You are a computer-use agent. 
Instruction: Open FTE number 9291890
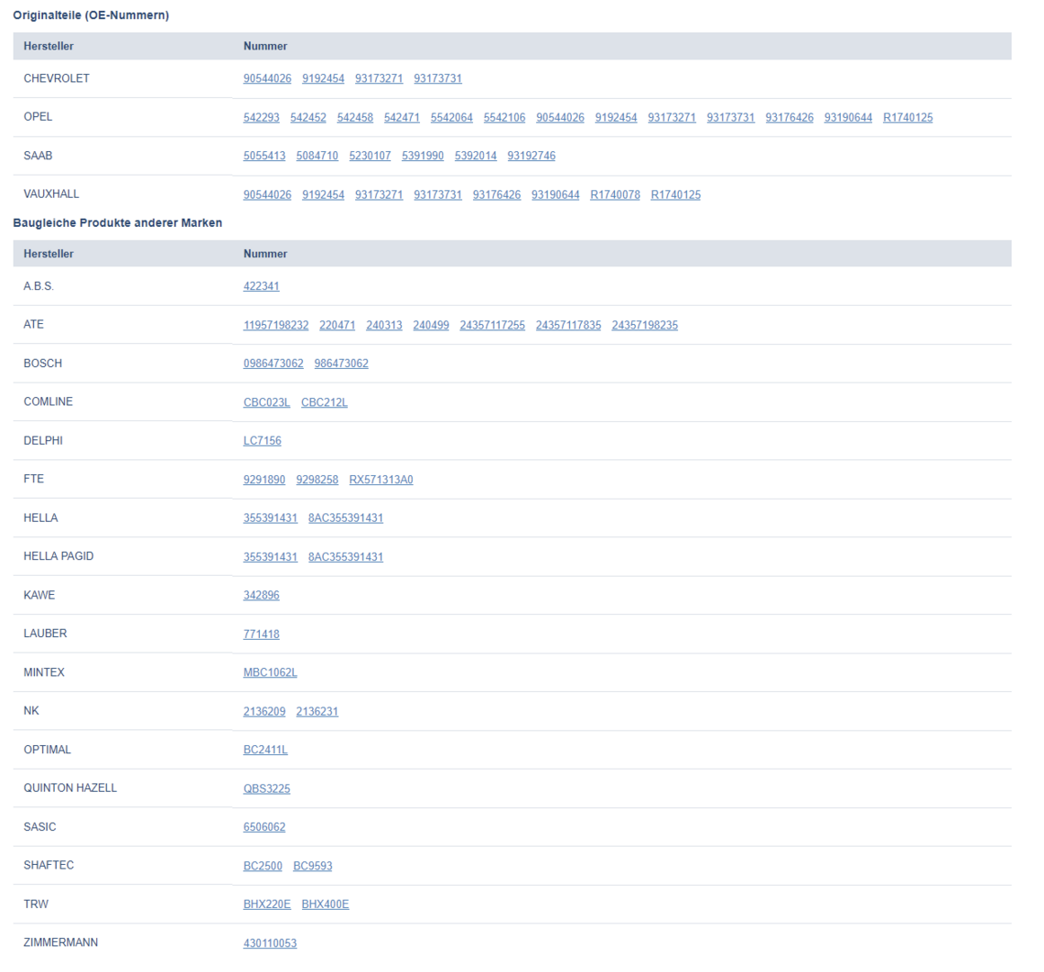pyautogui.click(x=264, y=480)
